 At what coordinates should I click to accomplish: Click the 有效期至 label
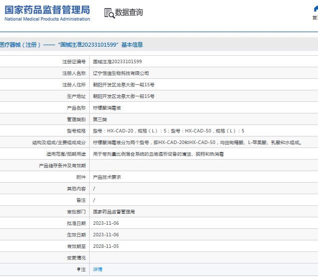pos(77,246)
